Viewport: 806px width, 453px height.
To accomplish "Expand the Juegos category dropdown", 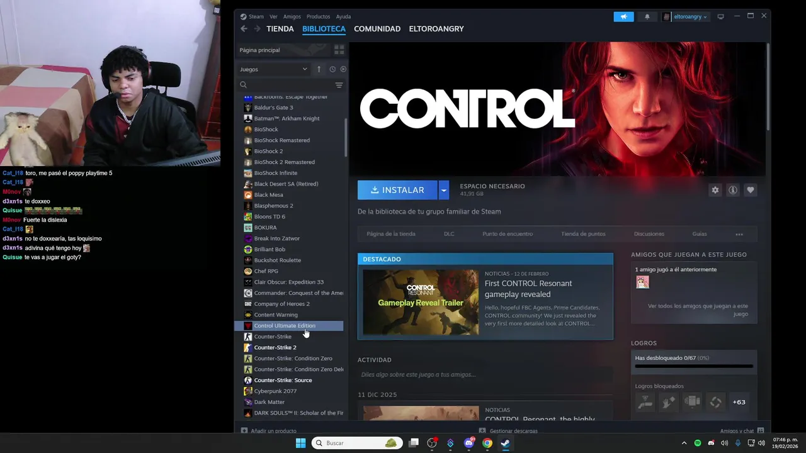I will point(273,69).
